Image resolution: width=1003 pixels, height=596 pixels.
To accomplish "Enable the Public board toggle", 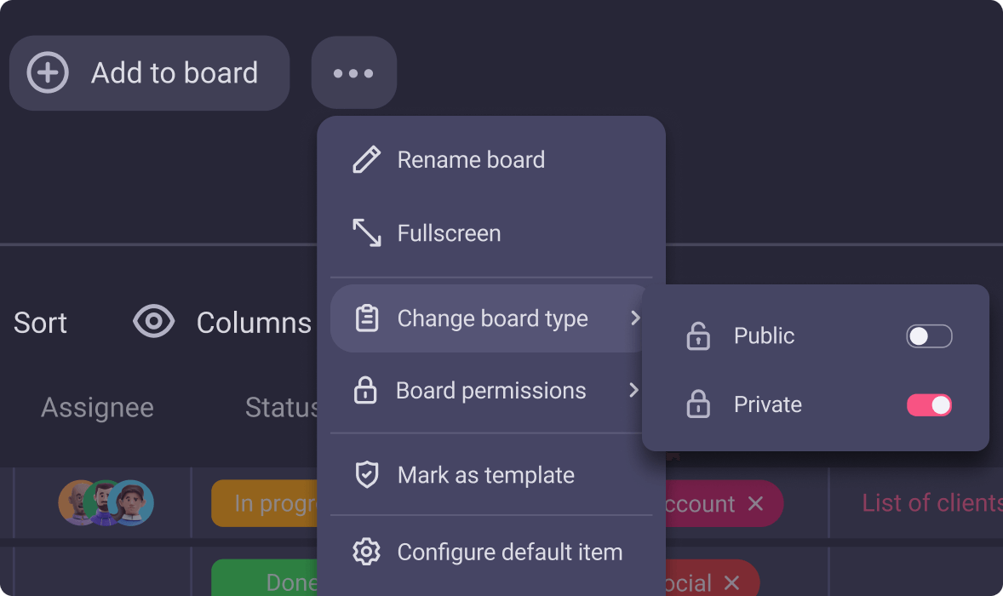I will point(929,336).
